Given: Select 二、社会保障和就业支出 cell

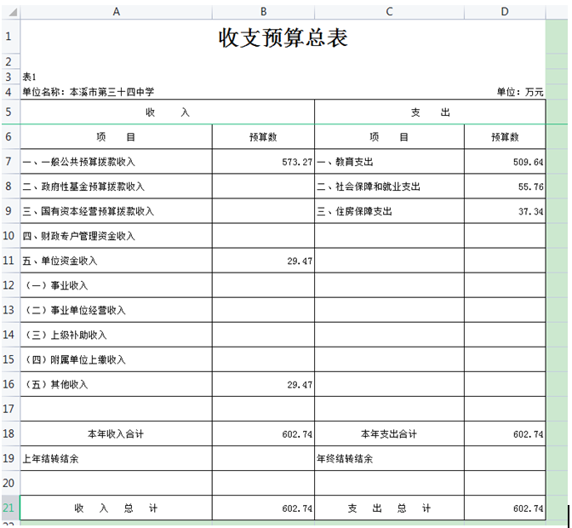Looking at the screenshot, I should pos(389,187).
